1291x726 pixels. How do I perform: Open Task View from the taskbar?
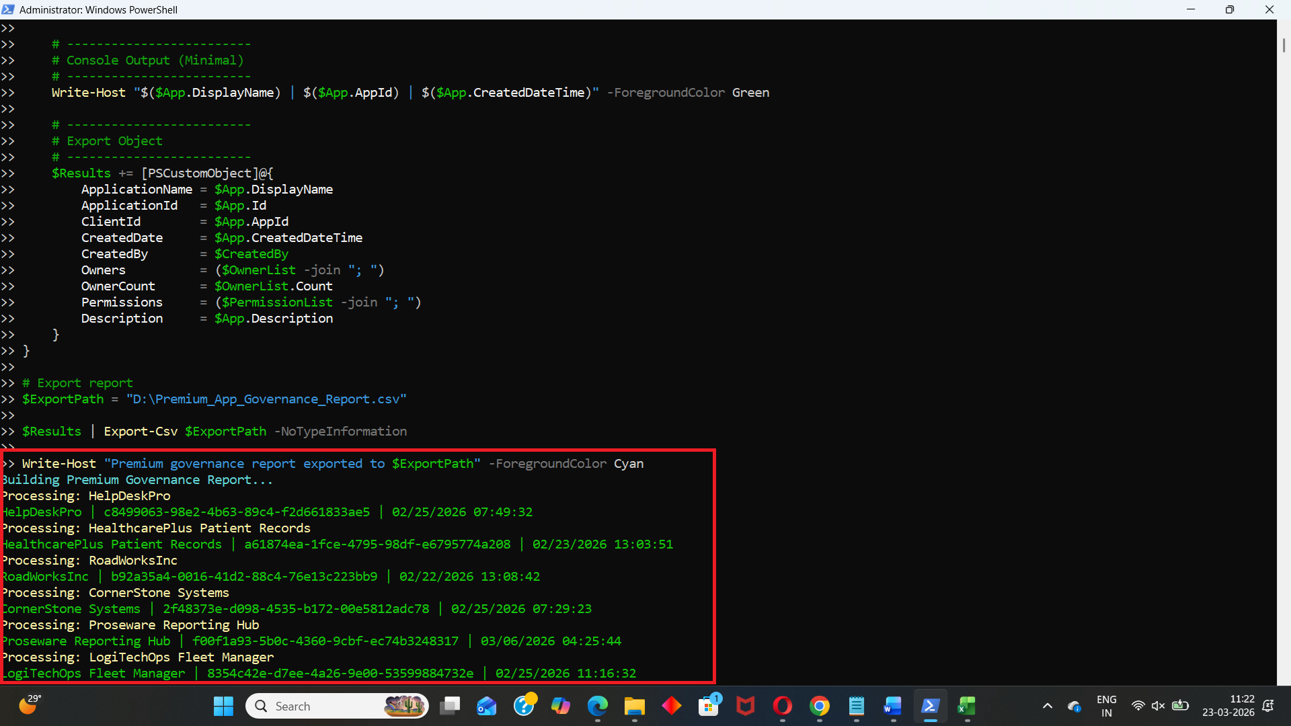click(450, 706)
